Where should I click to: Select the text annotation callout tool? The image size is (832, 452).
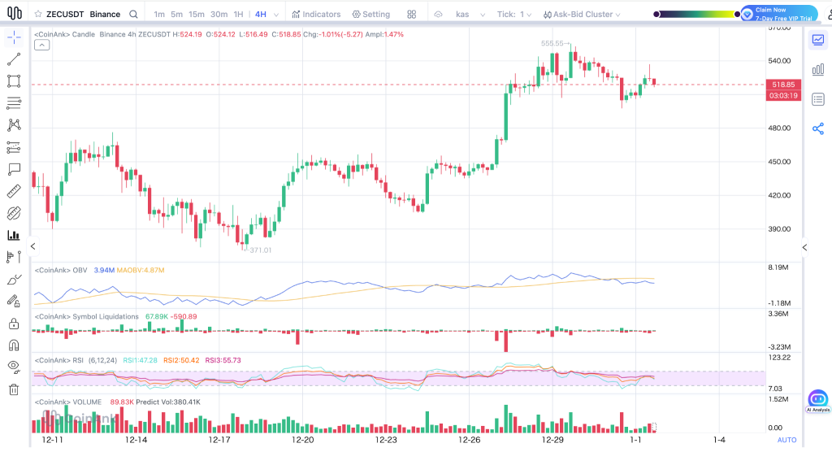[x=14, y=169]
